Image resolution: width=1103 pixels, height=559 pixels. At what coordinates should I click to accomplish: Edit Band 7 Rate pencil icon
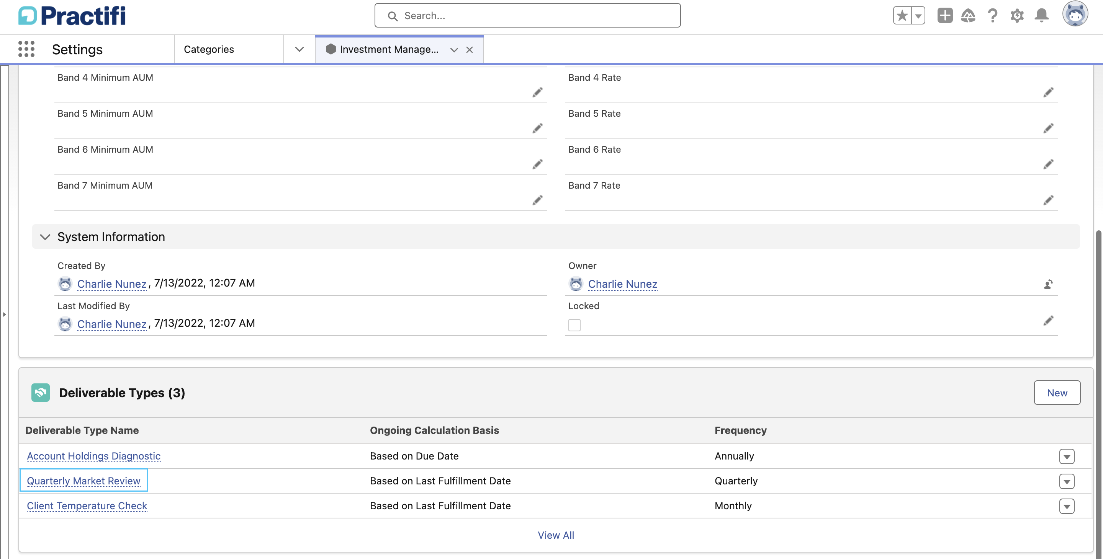coord(1048,200)
